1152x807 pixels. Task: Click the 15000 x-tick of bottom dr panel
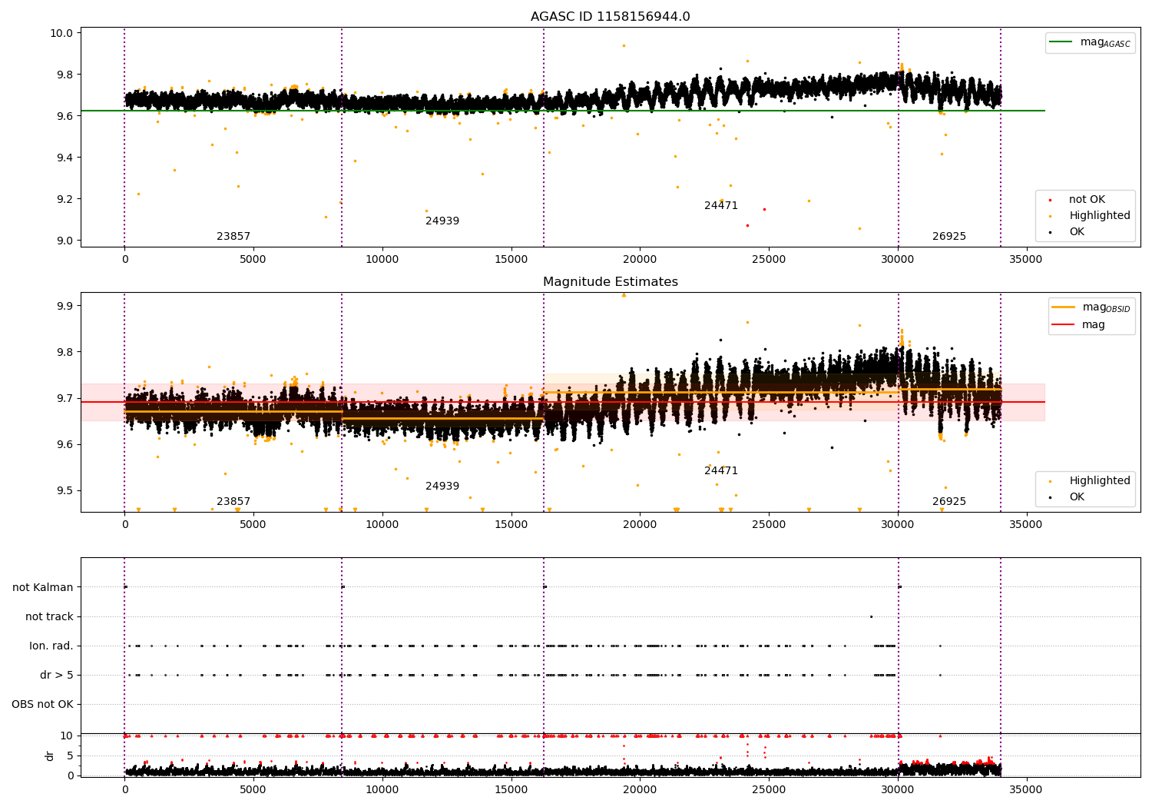tap(511, 789)
